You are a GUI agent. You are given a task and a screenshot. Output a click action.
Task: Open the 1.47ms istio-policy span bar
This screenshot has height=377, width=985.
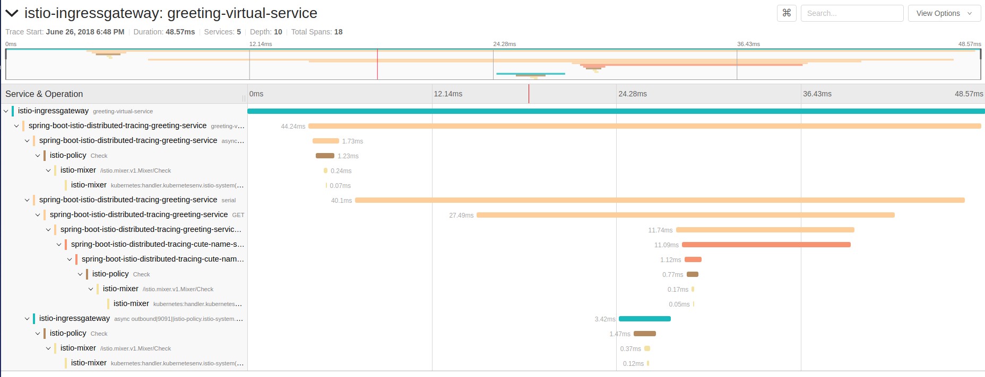645,334
